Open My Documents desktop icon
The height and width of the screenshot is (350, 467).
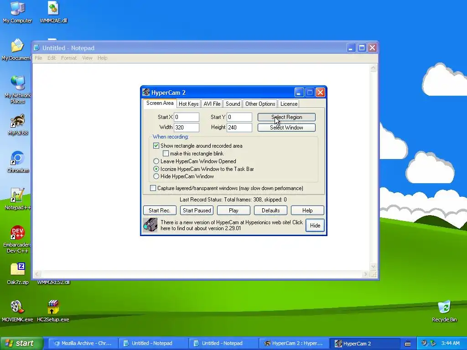pyautogui.click(x=16, y=49)
